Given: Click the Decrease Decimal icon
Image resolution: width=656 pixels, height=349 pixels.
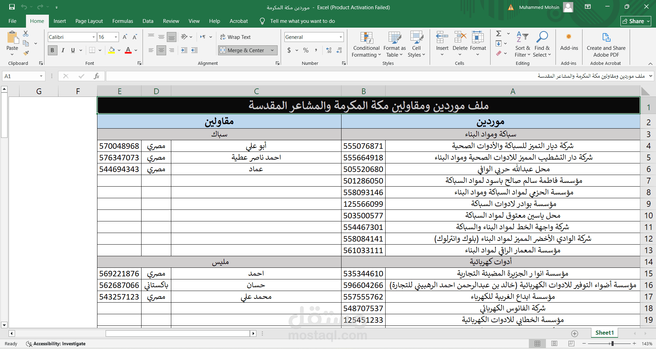Looking at the screenshot, I should [x=339, y=50].
